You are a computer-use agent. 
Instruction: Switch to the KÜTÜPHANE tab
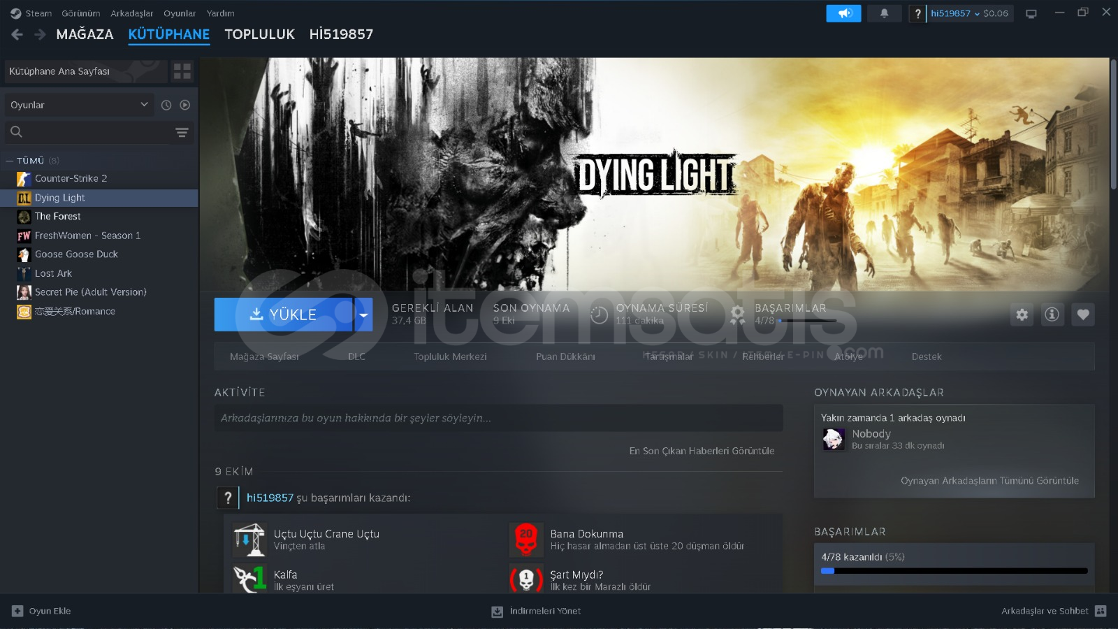169,34
